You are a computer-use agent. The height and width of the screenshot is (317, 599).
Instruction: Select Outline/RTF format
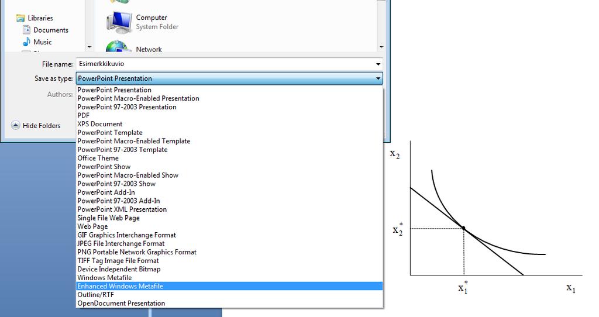point(229,294)
